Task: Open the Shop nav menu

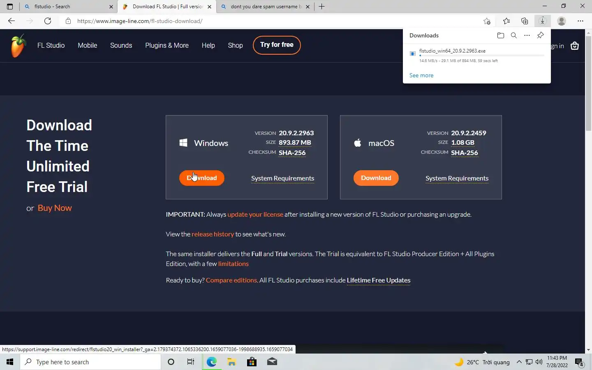Action: (x=235, y=45)
